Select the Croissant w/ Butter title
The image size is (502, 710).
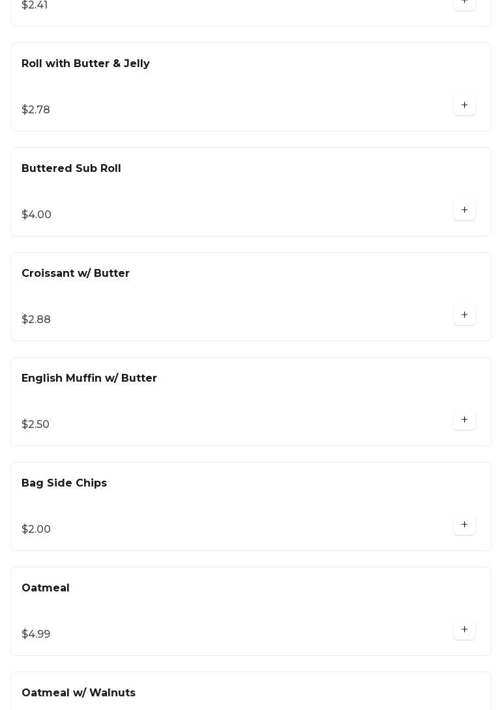(76, 273)
